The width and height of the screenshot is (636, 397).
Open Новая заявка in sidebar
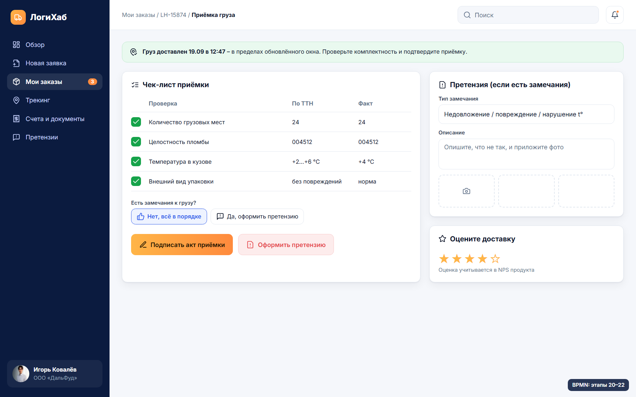(x=55, y=63)
